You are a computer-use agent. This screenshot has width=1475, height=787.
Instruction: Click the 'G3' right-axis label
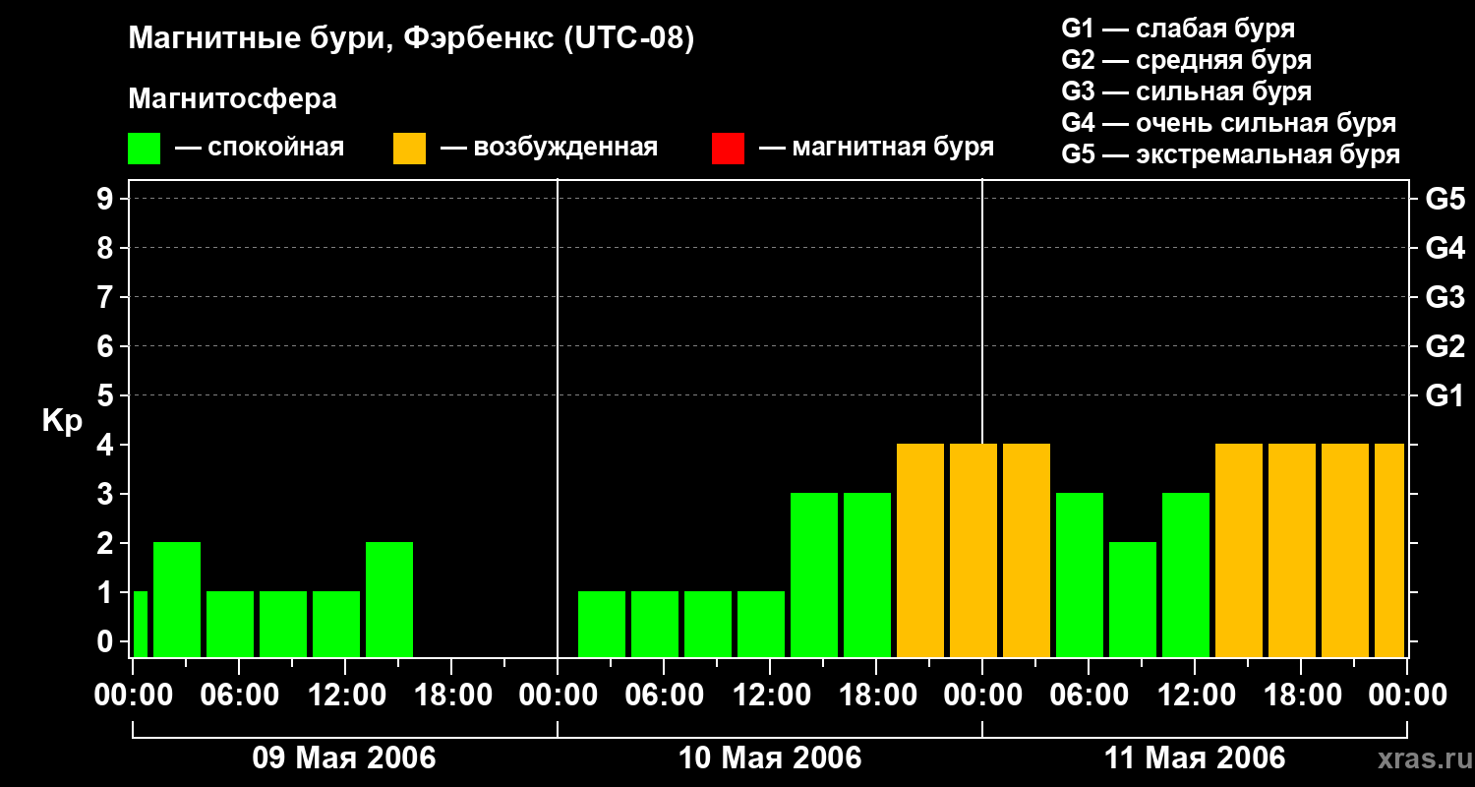(x=1445, y=297)
